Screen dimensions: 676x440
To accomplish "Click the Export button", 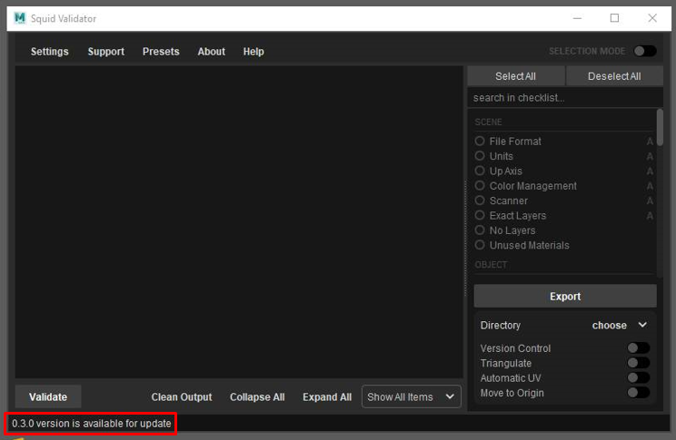I will 565,296.
